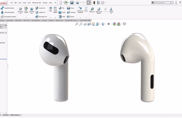Open the Linear Pattern dropdown arrow
Viewport: 182px width, 118px height.
click(56, 18)
